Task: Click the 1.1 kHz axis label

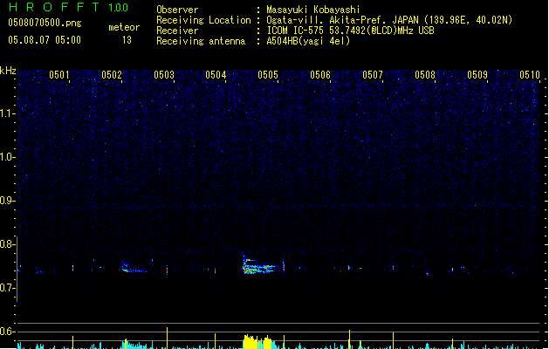Action: 8,113
